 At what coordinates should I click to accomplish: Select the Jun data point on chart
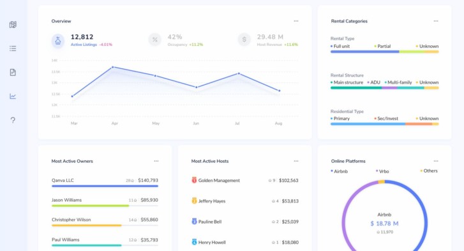tap(197, 87)
